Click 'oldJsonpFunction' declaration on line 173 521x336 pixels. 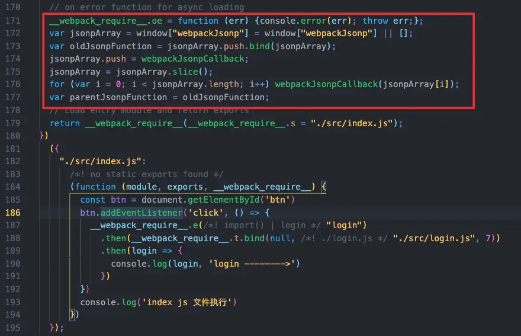click(x=111, y=46)
